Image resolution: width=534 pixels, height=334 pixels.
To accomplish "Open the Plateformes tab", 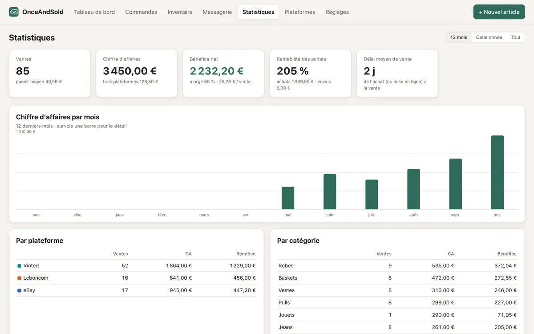I will (x=300, y=12).
